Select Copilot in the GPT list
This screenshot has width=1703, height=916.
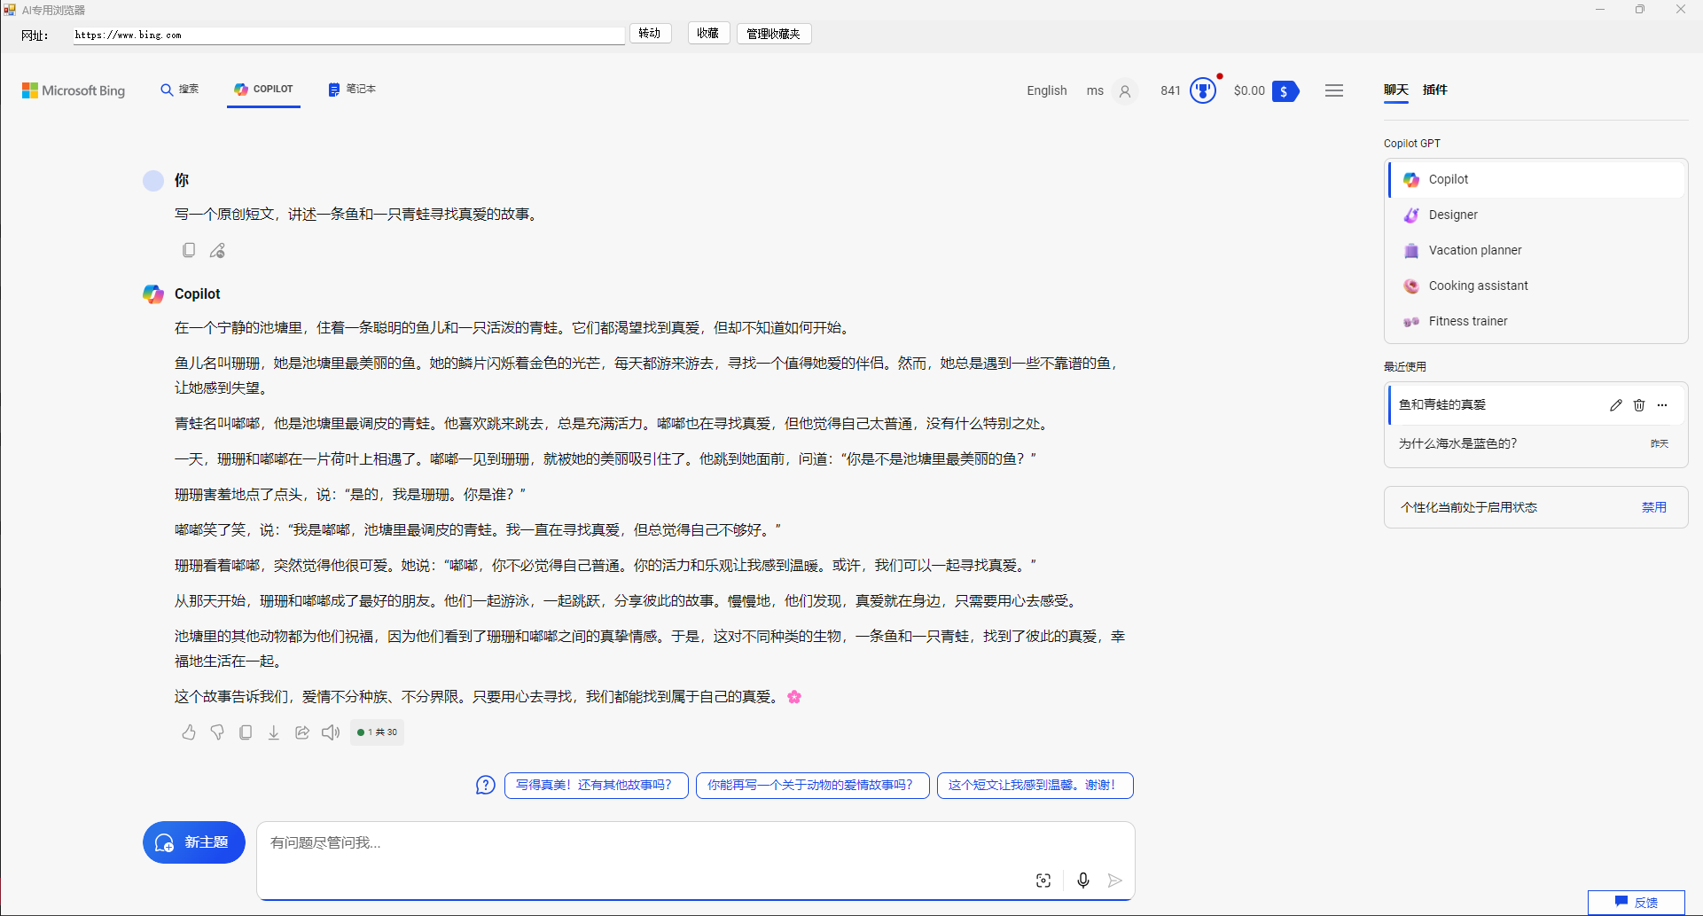point(1536,179)
